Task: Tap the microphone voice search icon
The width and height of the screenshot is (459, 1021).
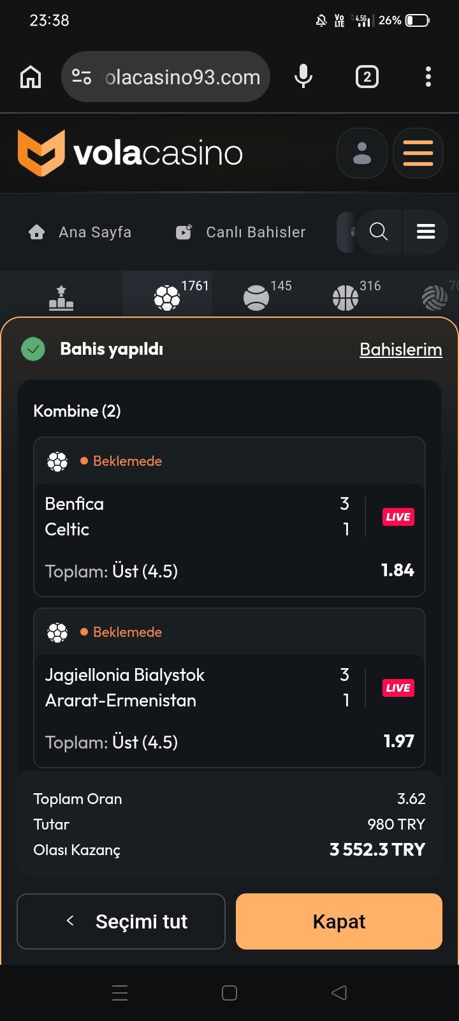Action: point(303,77)
